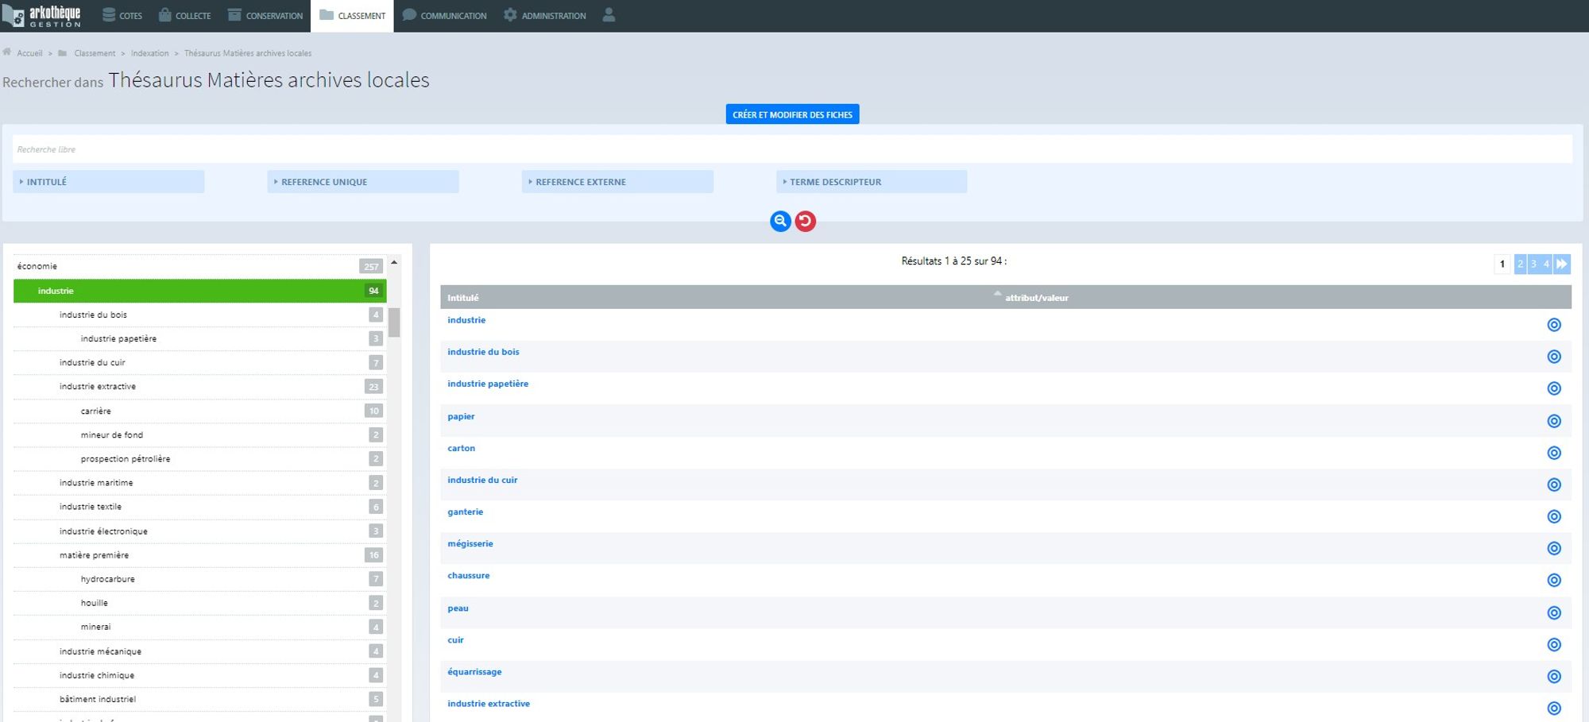Click the blue magnifier search icon

click(x=779, y=221)
